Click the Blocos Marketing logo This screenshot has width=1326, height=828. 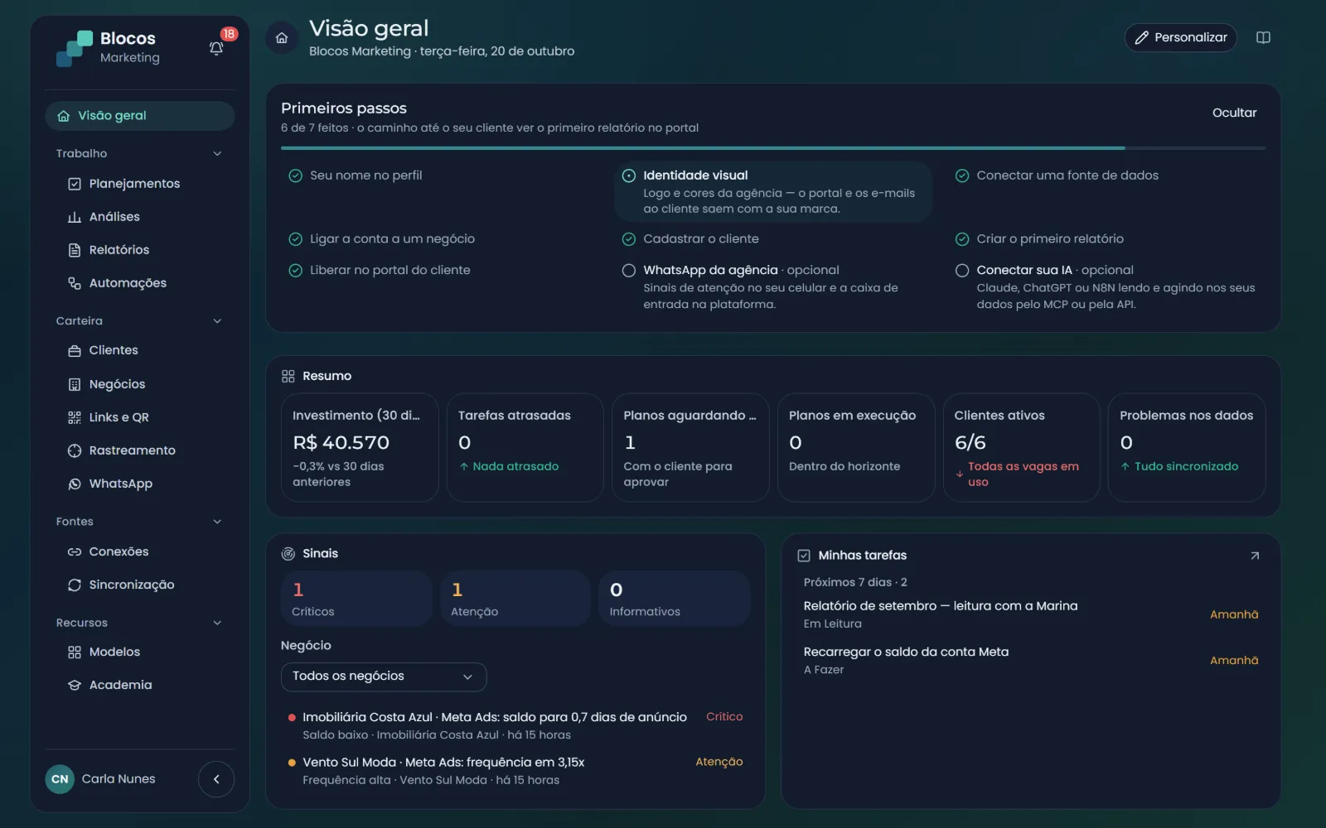click(108, 48)
